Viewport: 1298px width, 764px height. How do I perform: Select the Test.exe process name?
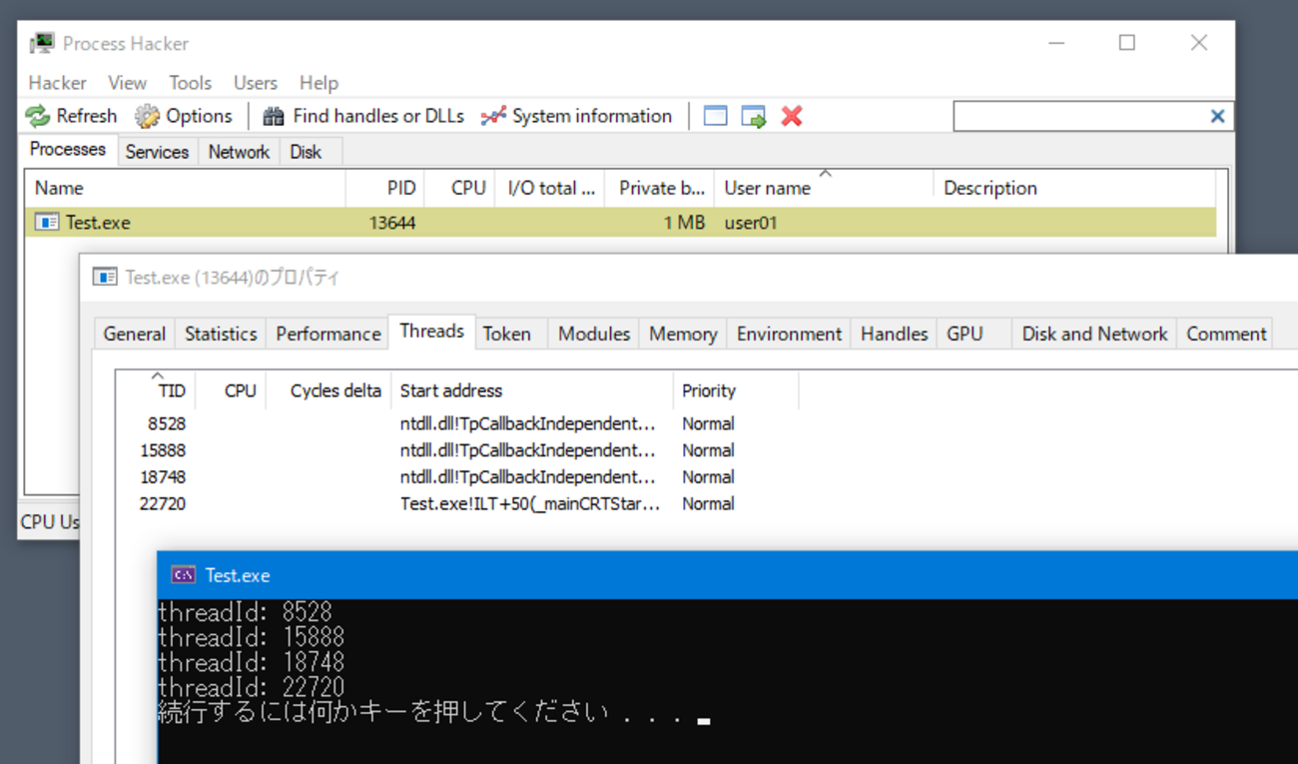click(x=98, y=223)
